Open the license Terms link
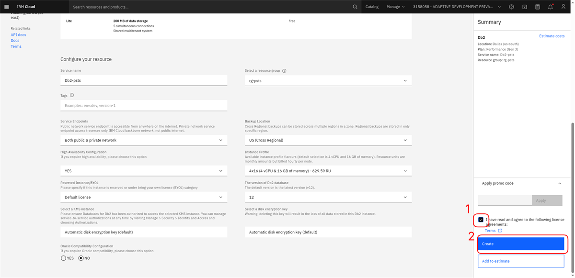 coord(490,231)
